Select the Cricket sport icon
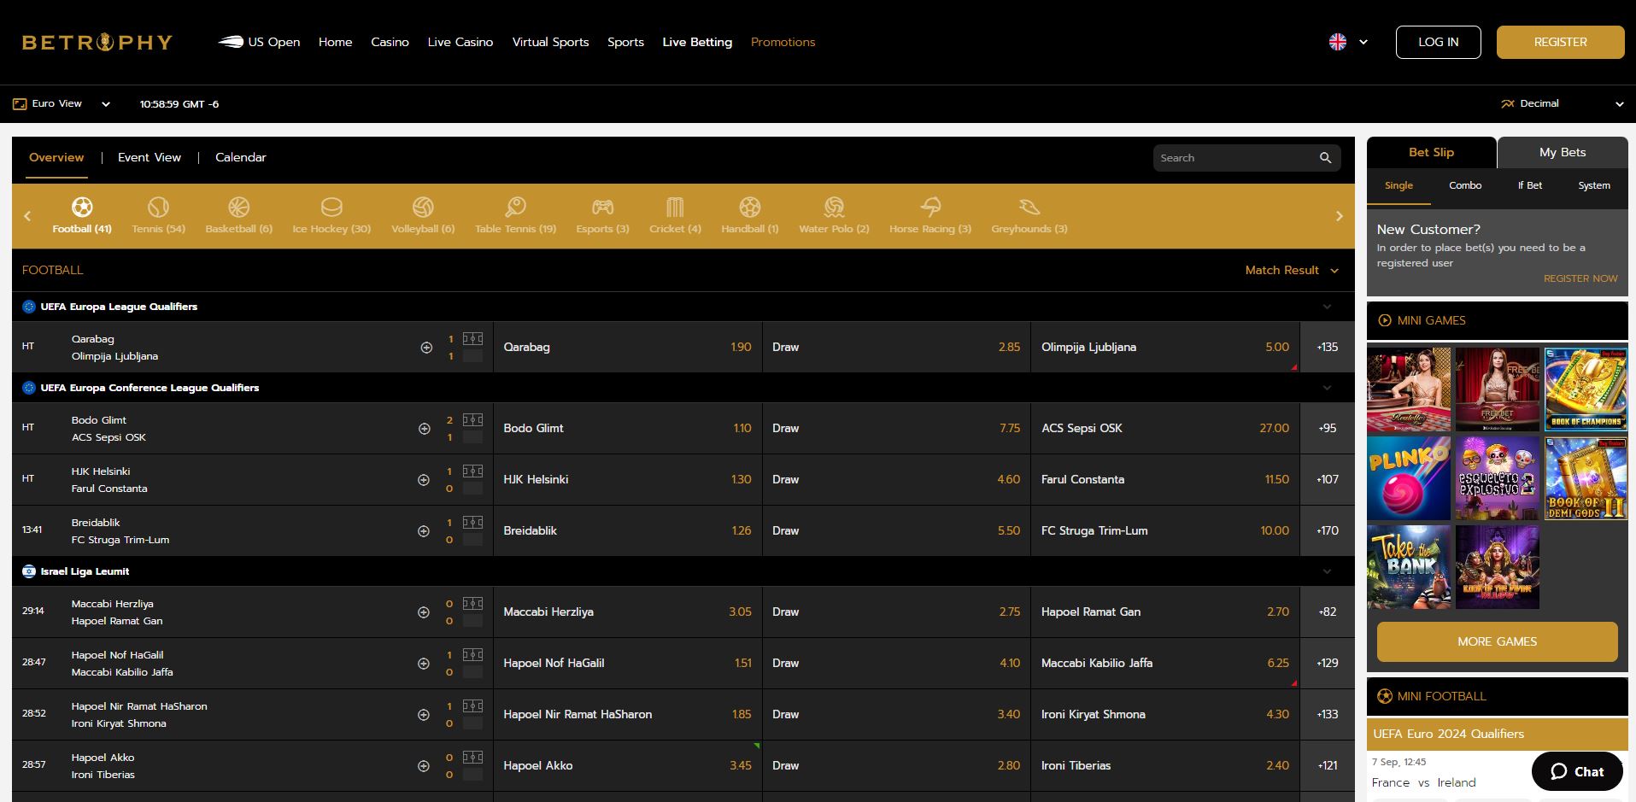The height and width of the screenshot is (802, 1636). pyautogui.click(x=675, y=207)
